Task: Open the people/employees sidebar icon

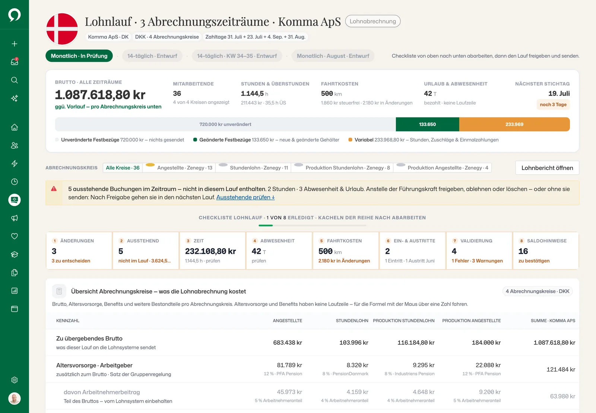Action: pyautogui.click(x=15, y=145)
